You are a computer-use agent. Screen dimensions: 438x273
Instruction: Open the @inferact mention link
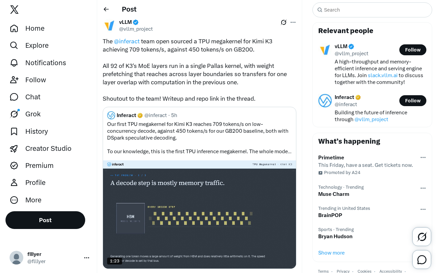(127, 41)
